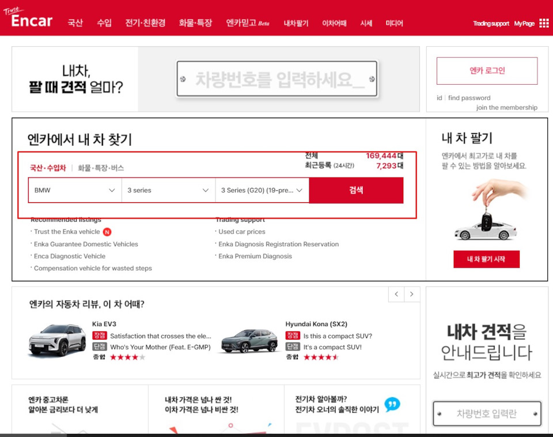Image resolution: width=553 pixels, height=437 pixels.
Task: Open the 시세 menu
Action: pos(366,23)
